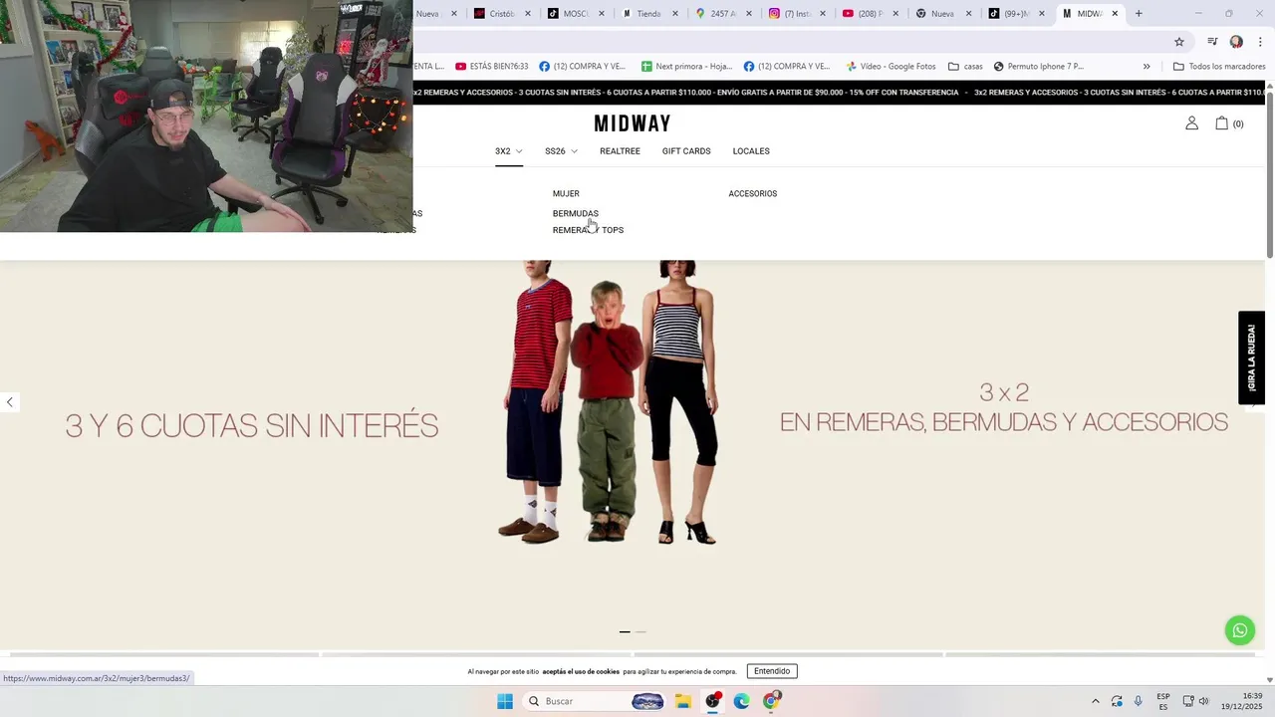Close the Instagram tab
Viewport: 1275px width, 717px height.
[823, 14]
